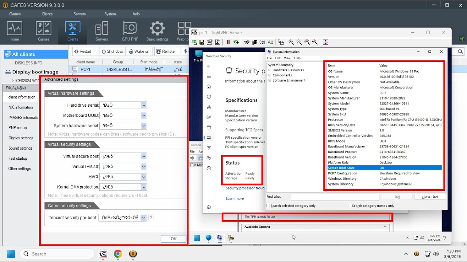Refresh the TightVNC screen
The height and width of the screenshot is (262, 467).
(236, 42)
